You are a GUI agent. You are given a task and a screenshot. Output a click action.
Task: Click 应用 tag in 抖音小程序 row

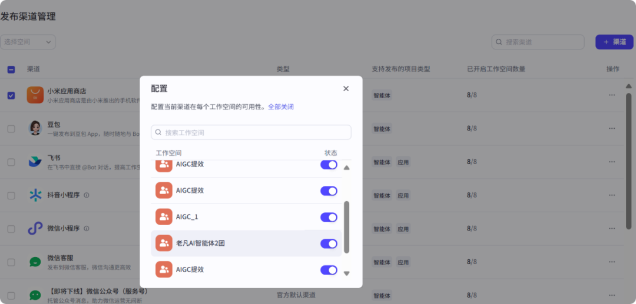tap(403, 196)
